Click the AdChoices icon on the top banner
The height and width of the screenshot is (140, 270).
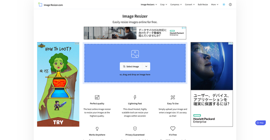[x=183, y=28]
